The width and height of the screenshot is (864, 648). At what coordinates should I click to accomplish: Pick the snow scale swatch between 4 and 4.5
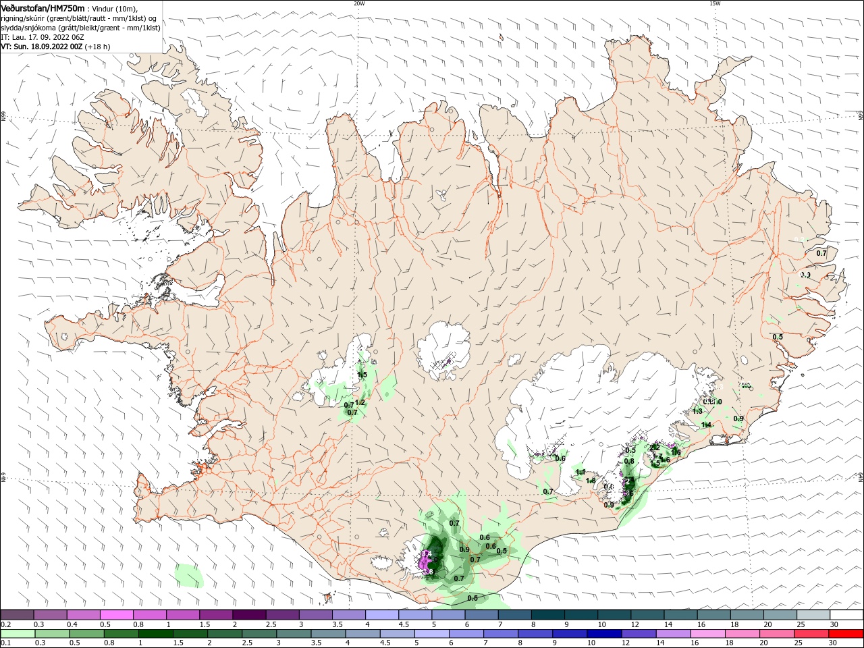[x=382, y=614]
